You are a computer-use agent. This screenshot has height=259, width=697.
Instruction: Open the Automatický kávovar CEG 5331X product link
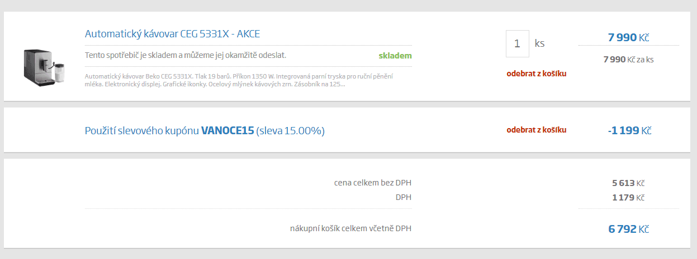click(x=172, y=34)
